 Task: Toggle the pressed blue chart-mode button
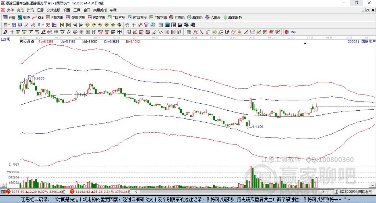pyautogui.click(x=14, y=25)
